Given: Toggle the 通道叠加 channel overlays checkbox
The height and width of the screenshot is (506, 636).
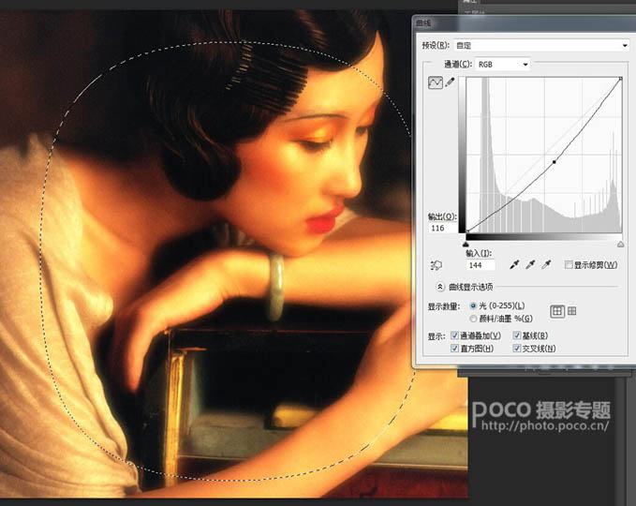Looking at the screenshot, I should click(x=456, y=335).
